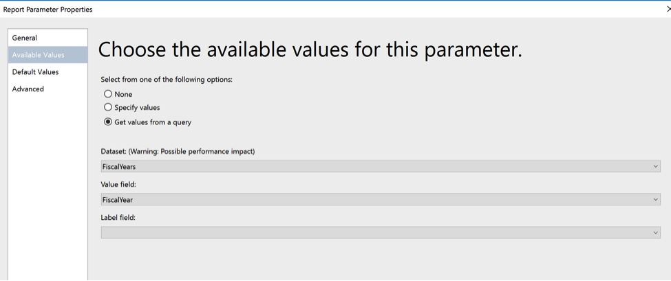Expand the Value field dropdown chevron arrow
Screen dimensions: 671x281
point(656,199)
